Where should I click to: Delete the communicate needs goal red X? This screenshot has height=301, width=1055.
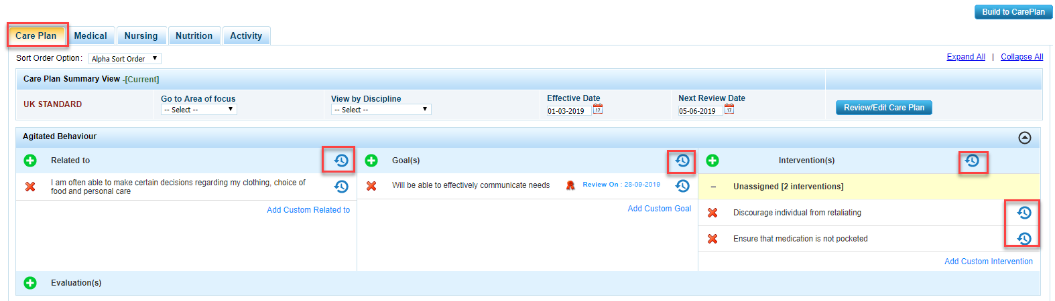[371, 186]
